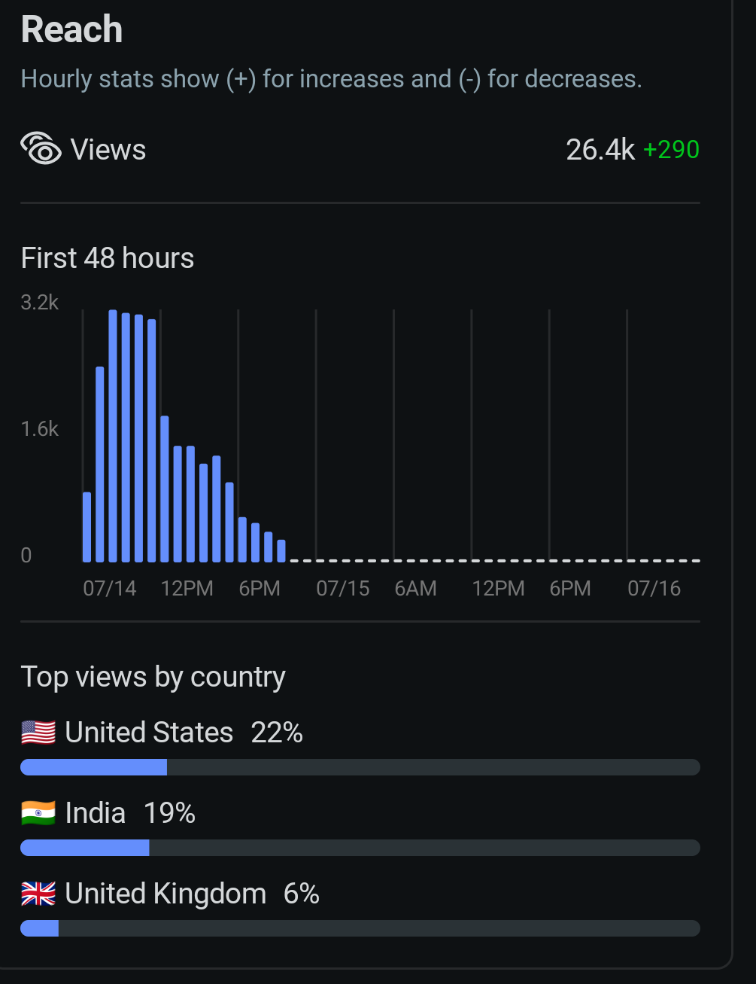
Task: Click the Reach section heading
Action: [71, 30]
